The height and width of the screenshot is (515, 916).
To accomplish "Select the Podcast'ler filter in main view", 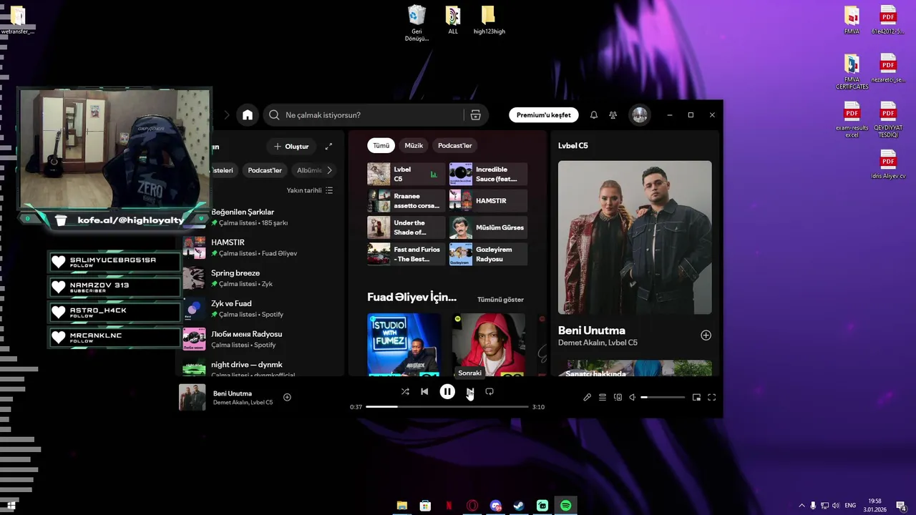I will 455,145.
